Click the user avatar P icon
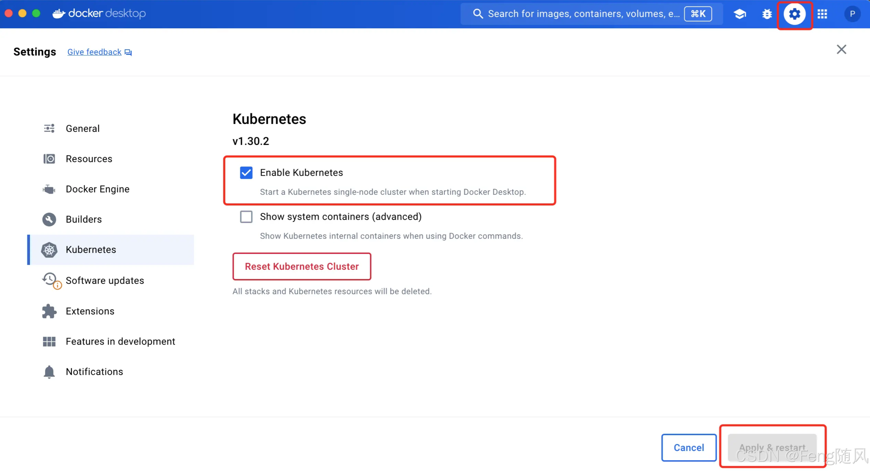Image resolution: width=870 pixels, height=471 pixels. 852,14
